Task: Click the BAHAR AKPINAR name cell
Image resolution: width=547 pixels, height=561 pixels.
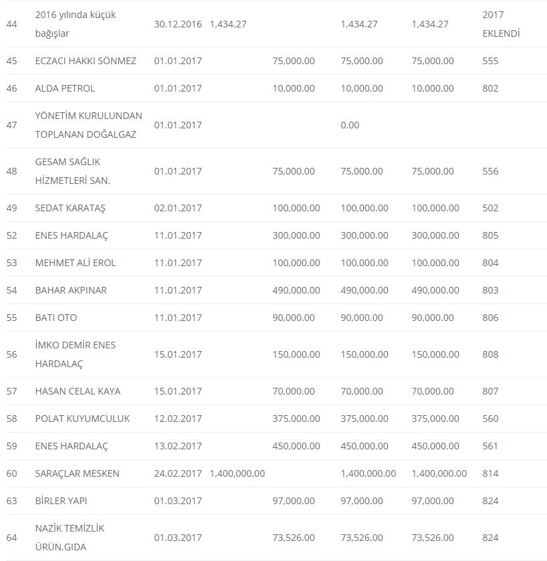Action: point(71,290)
